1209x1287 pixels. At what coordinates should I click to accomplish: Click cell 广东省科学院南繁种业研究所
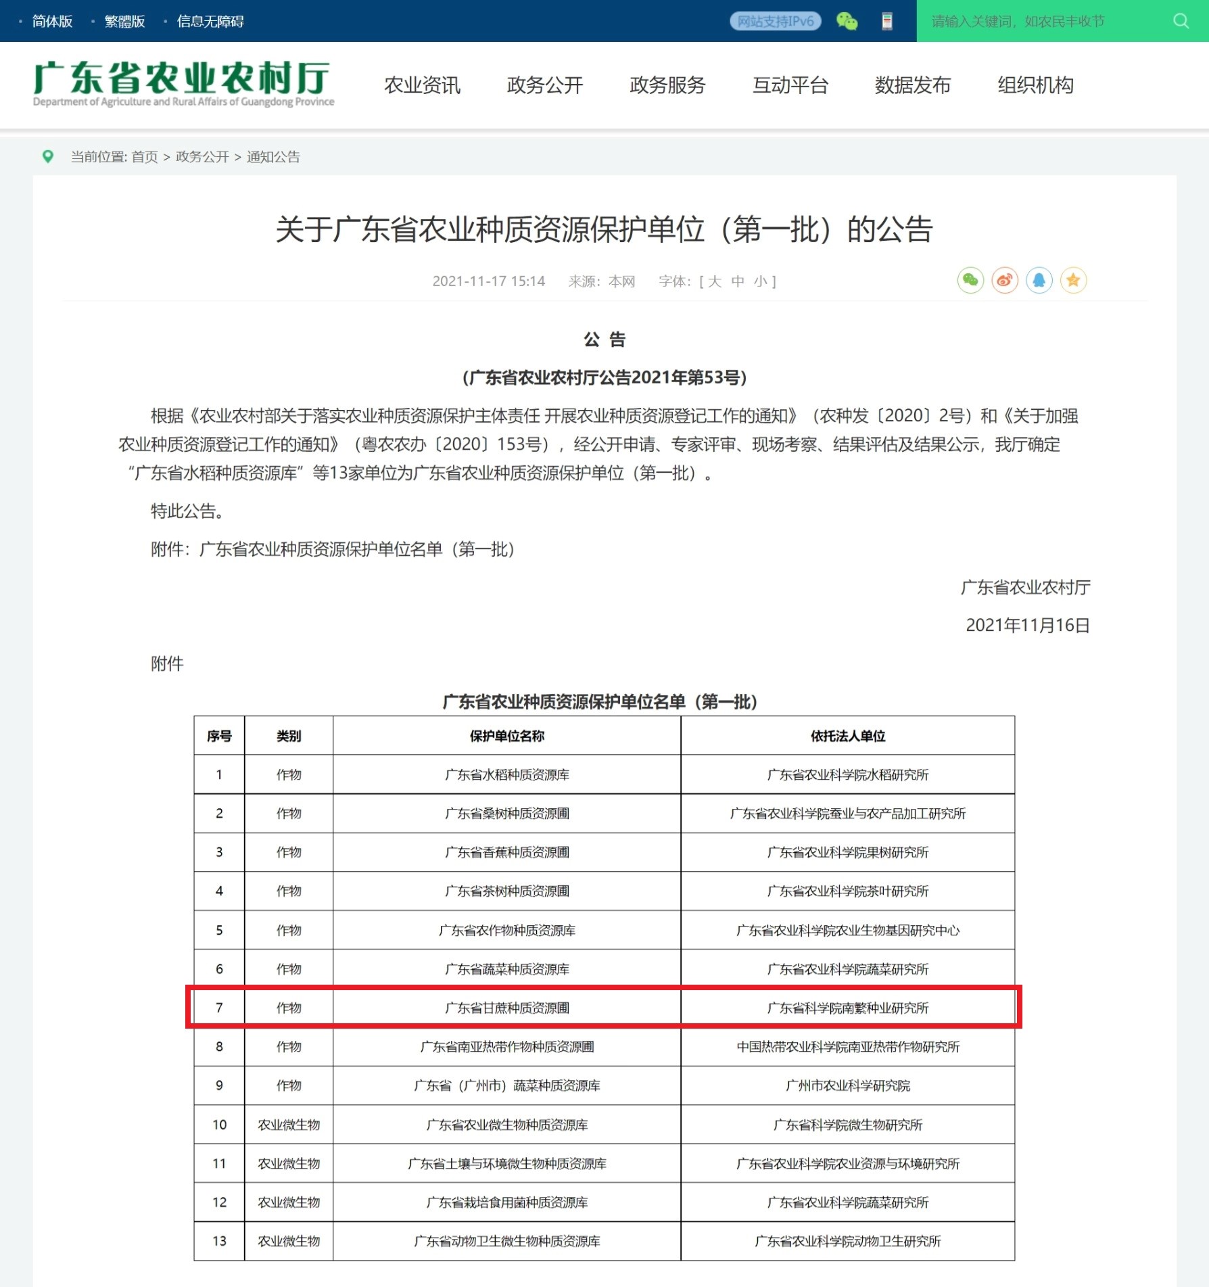tap(848, 1008)
